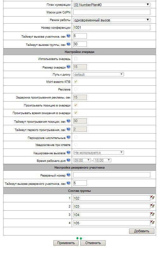Click the Состав группы section header
Image resolution: width=163 pixels, height=253 pixels.
pyautogui.click(x=80, y=191)
